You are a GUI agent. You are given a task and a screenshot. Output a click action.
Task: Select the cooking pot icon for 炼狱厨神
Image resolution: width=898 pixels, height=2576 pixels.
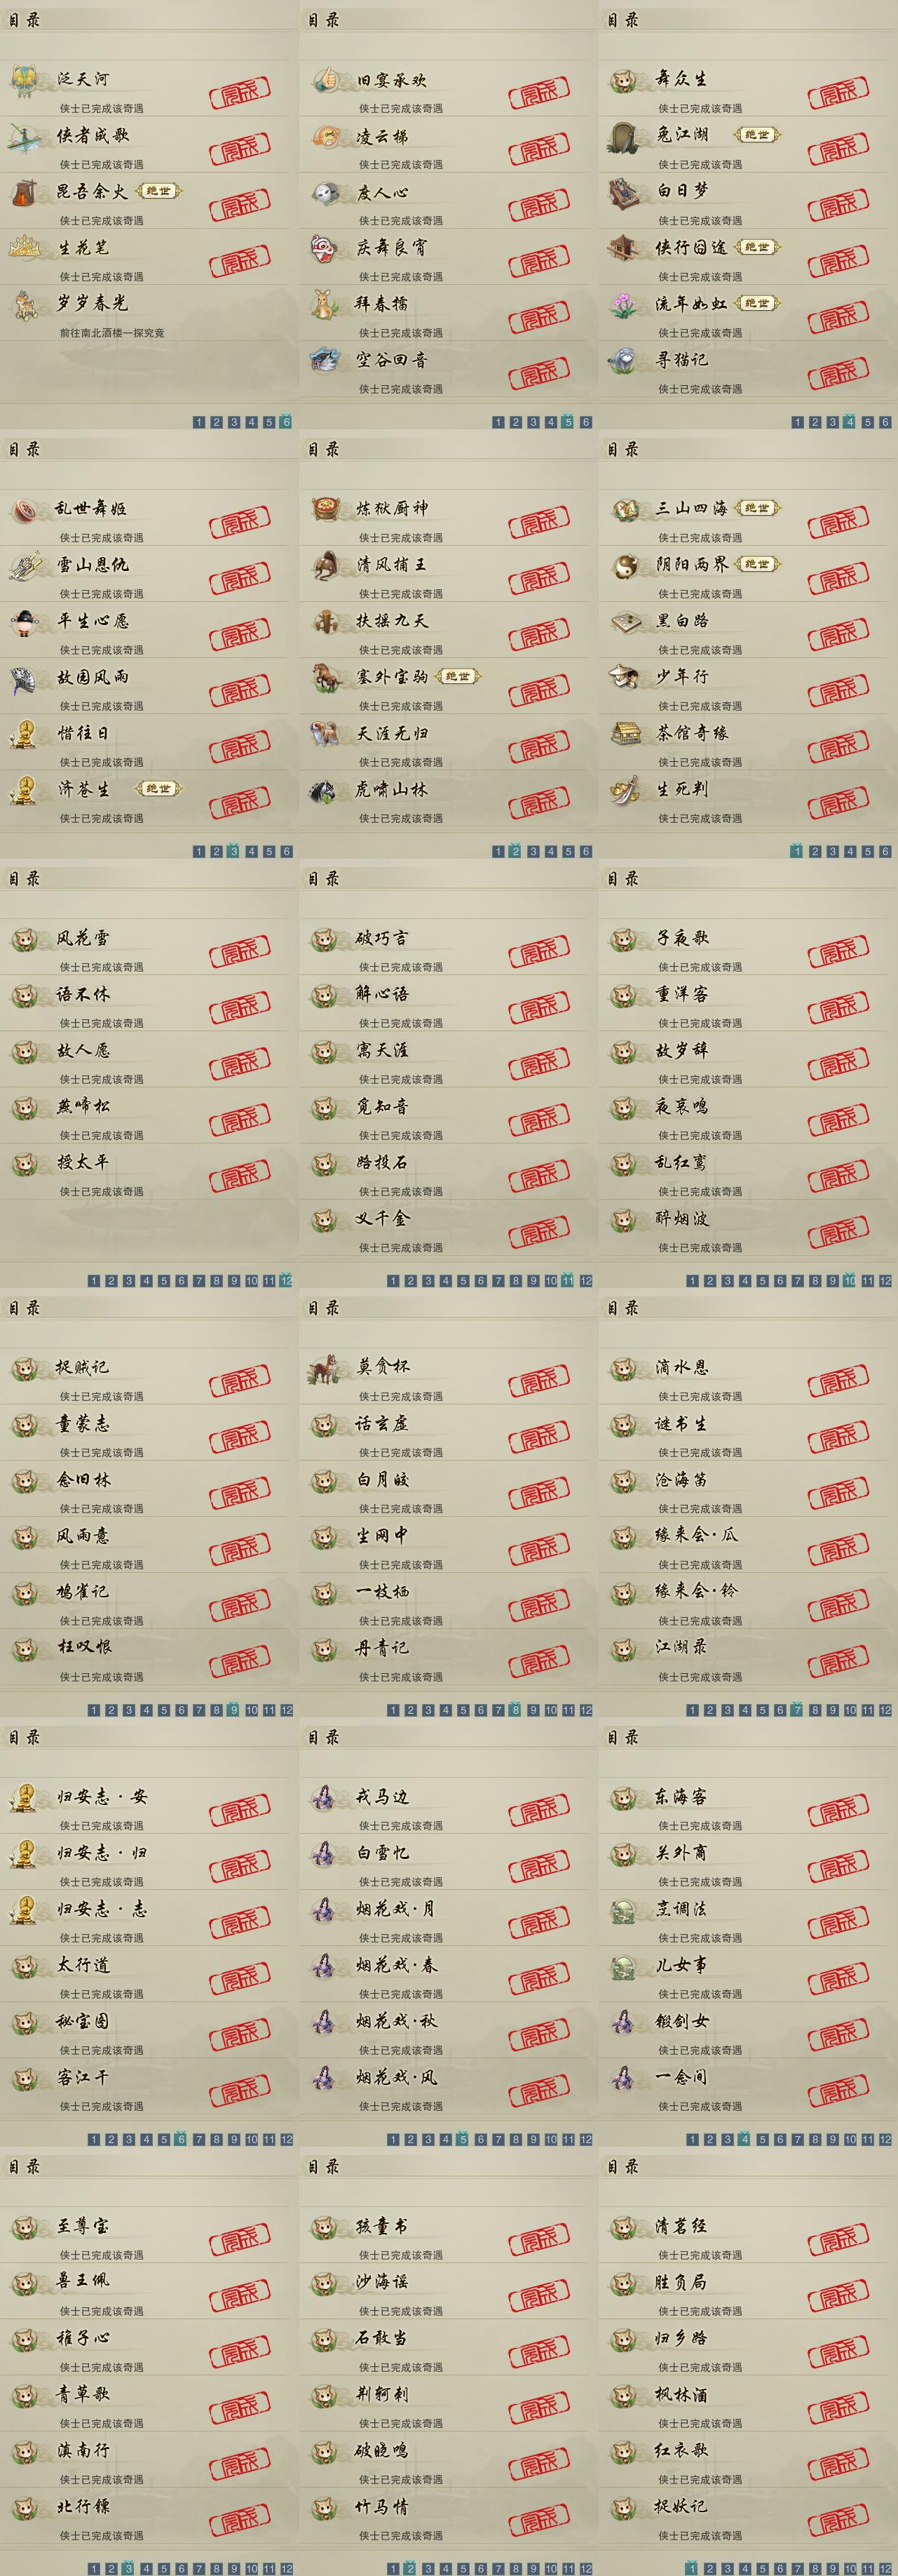point(325,509)
